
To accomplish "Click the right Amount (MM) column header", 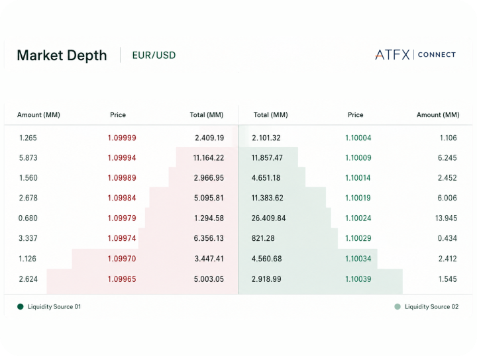I will pos(438,115).
